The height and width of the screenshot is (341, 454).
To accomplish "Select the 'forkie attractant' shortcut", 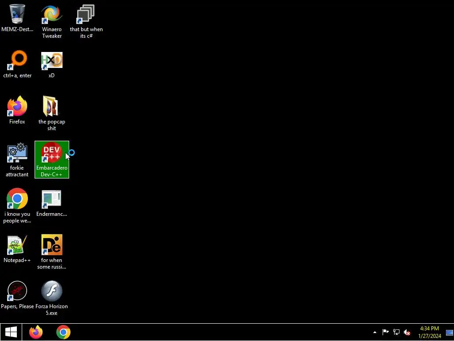I will [17, 159].
